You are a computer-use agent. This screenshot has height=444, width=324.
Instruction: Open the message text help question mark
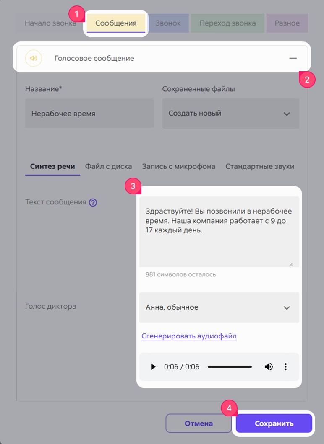tap(93, 202)
